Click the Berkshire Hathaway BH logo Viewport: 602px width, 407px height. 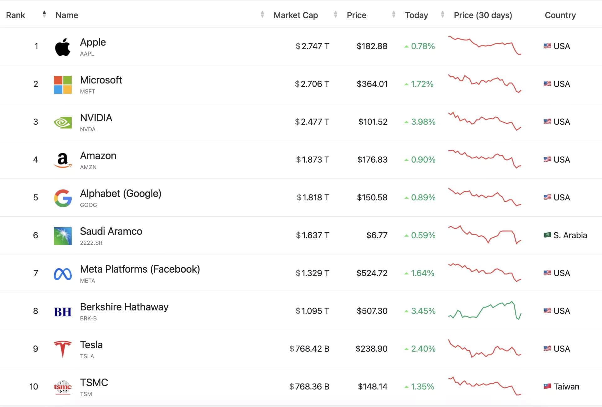click(63, 312)
